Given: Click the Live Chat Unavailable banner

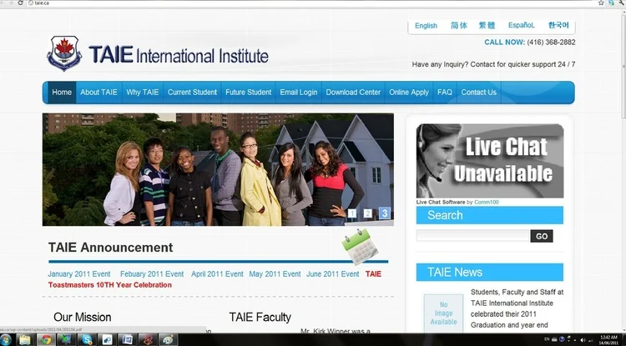Looking at the screenshot, I should (490, 161).
